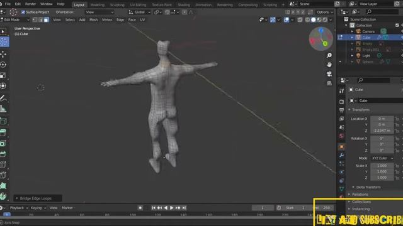Select the Measure ruler tool

3,109
